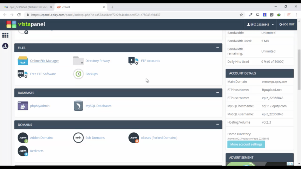
Task: Open the MySQL Databases link
Action: tap(98, 106)
